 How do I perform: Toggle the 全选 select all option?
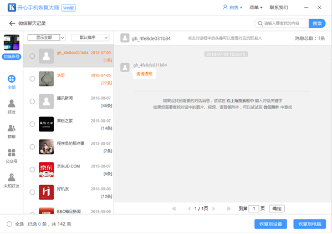9,224
